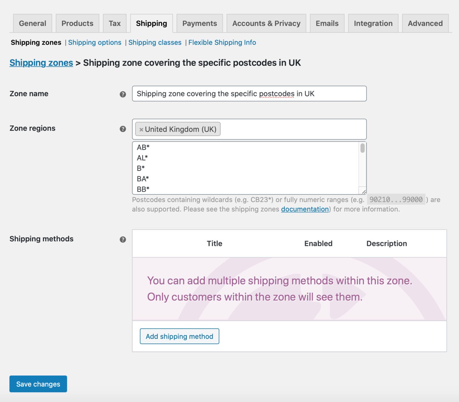Viewport: 459px width, 402px height.
Task: Open the Payments tab
Action: (199, 23)
